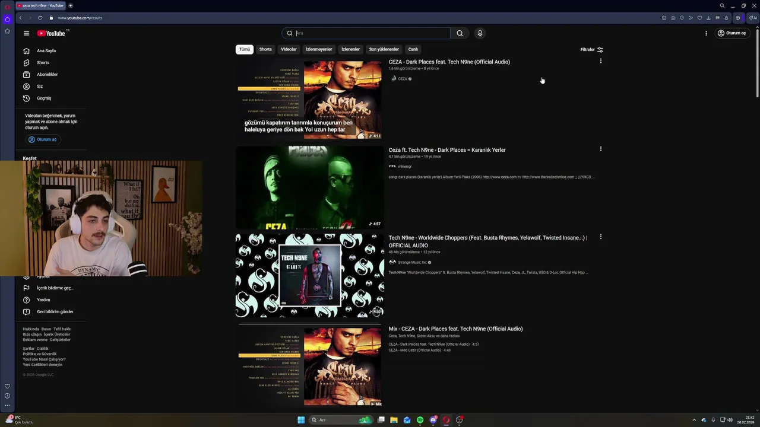Viewport: 760px width, 427px height.
Task: Open Opera sidebar three-dot more menu
Action: (x=7, y=406)
